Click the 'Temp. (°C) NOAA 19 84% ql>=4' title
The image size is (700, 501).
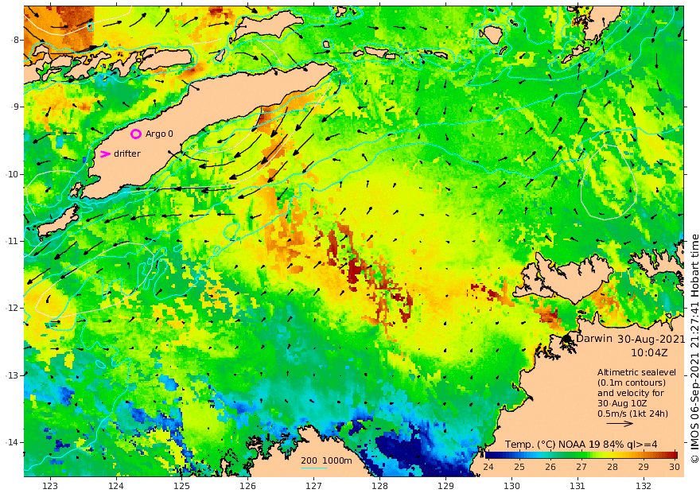click(581, 445)
